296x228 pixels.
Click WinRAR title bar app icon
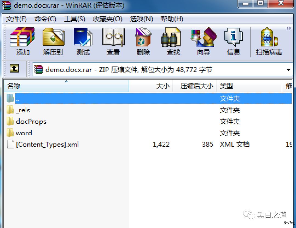(x=6, y=5)
